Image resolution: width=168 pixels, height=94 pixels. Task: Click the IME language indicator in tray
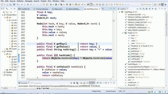coord(152,92)
